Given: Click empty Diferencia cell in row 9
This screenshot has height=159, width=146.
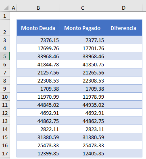Looking at the screenshot, I should pos(123,89).
